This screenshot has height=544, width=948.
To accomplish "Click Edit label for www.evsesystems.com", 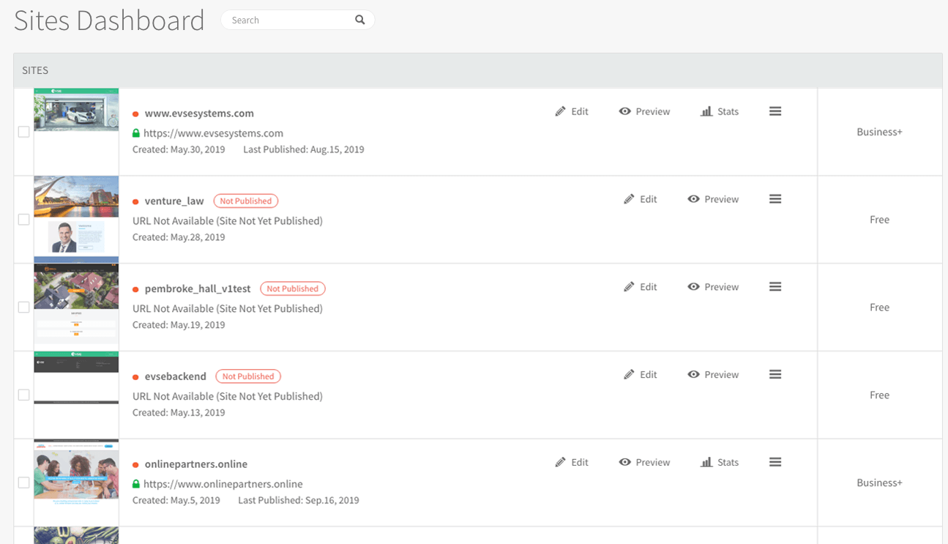I will point(580,111).
